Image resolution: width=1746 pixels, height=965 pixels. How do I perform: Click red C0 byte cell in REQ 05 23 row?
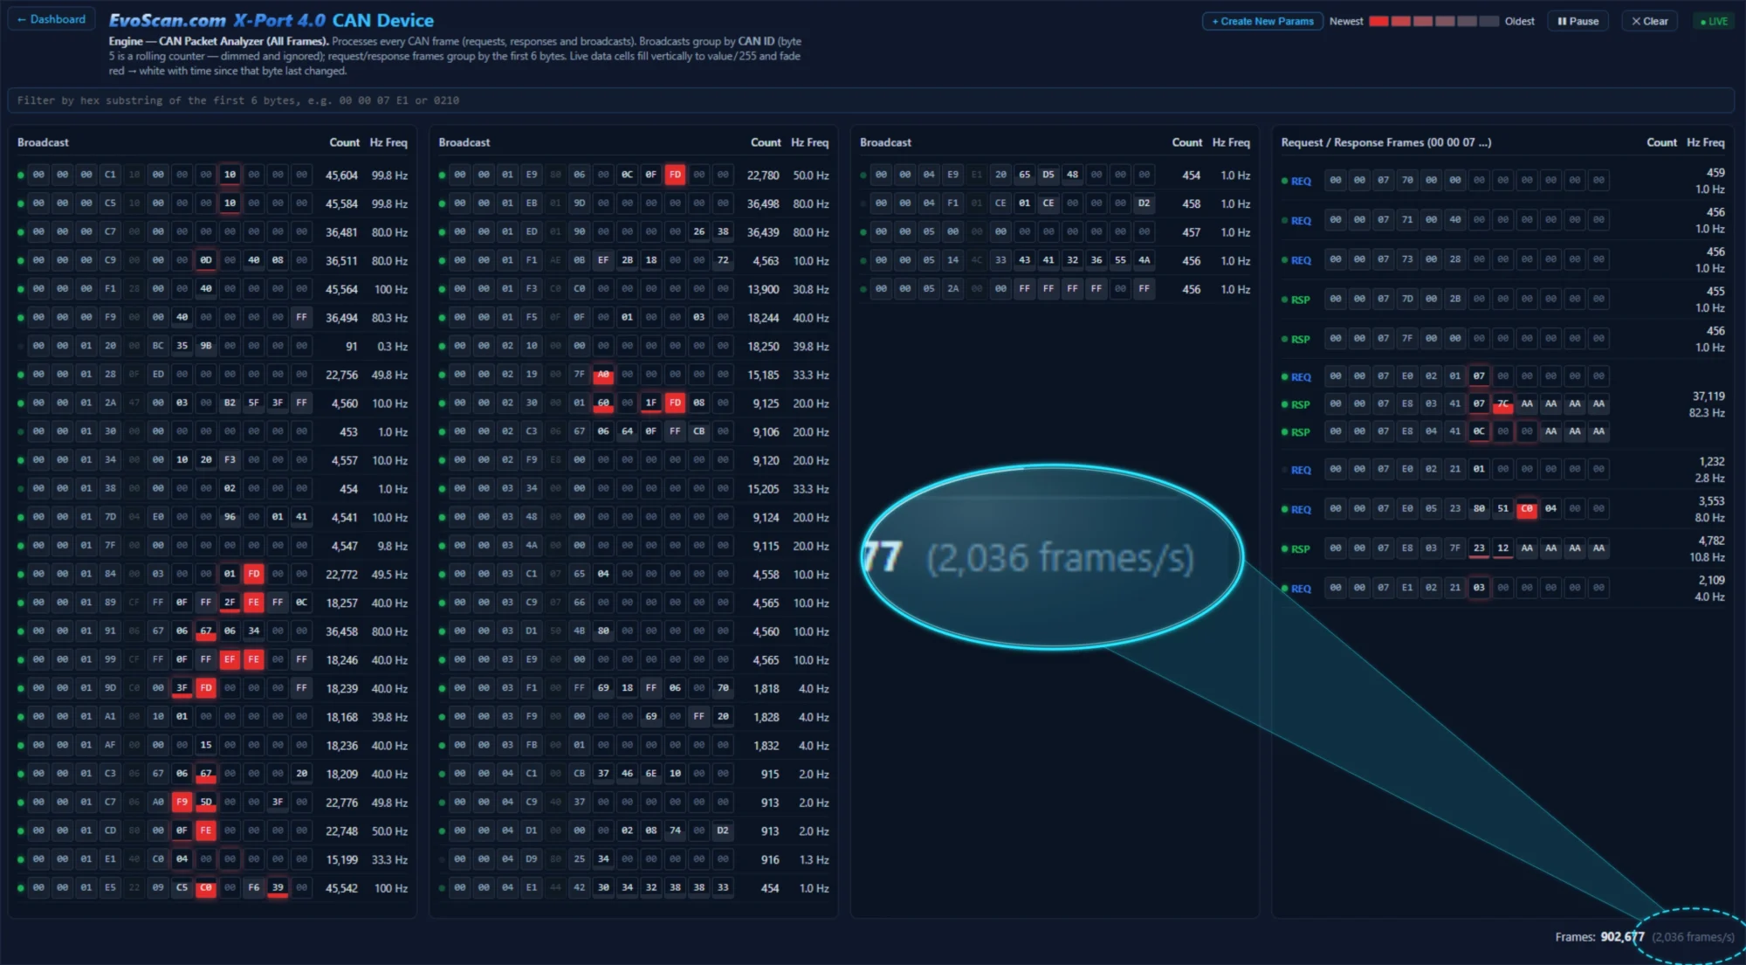(1527, 508)
